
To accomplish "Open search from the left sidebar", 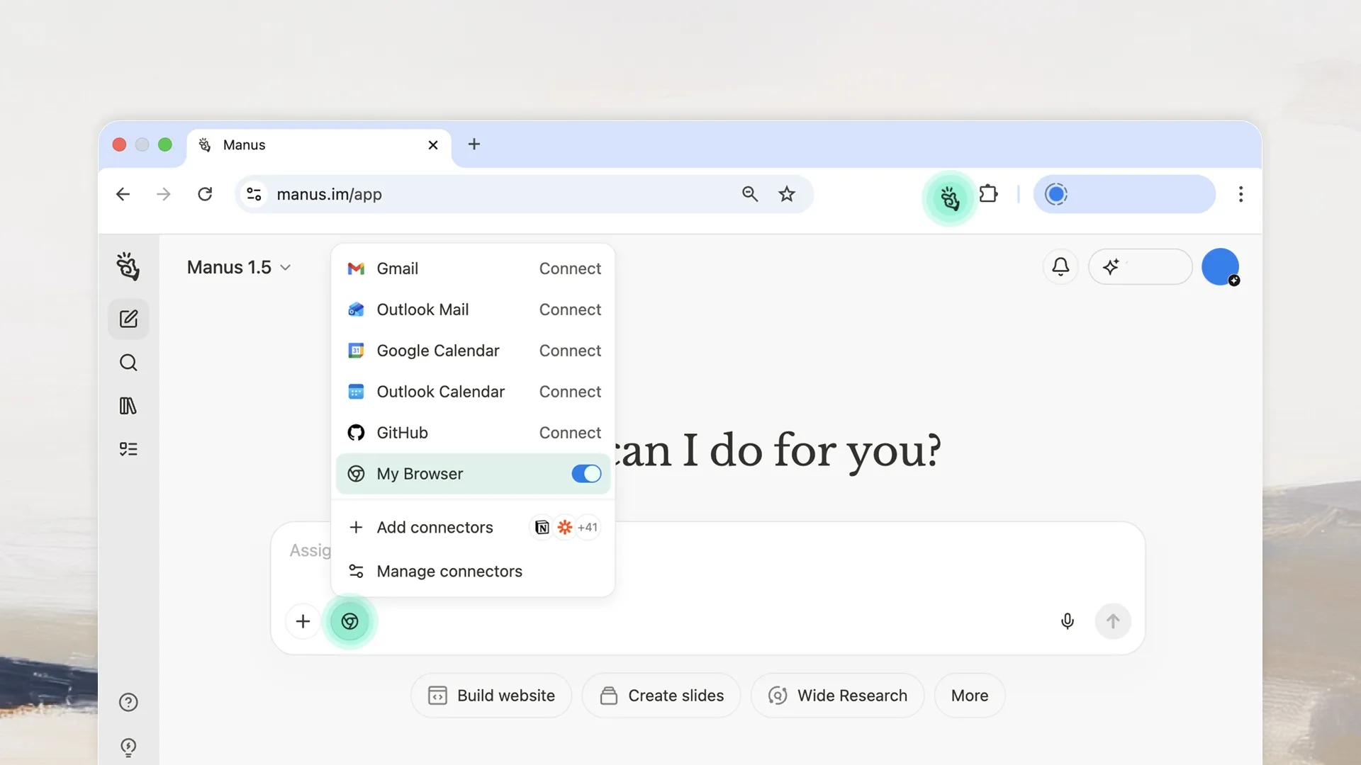I will [x=128, y=362].
